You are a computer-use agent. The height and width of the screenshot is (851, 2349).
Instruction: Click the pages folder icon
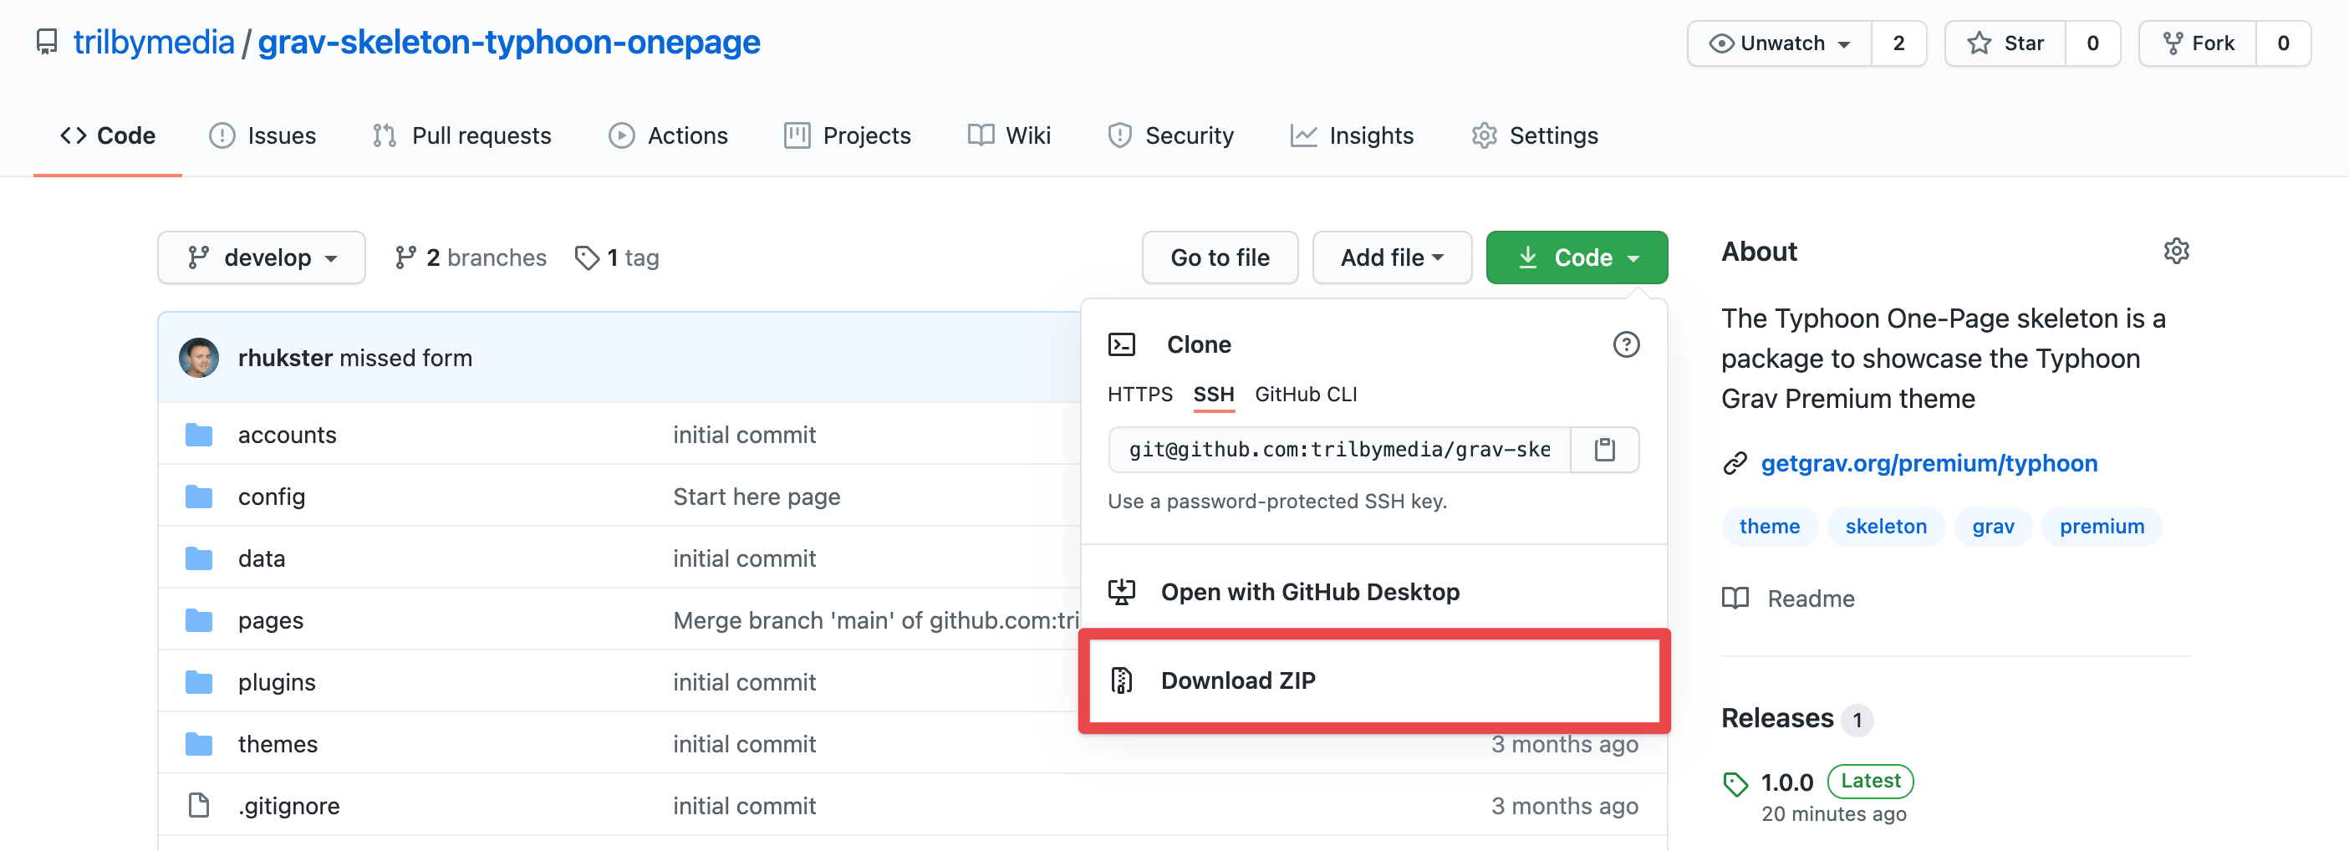[199, 621]
